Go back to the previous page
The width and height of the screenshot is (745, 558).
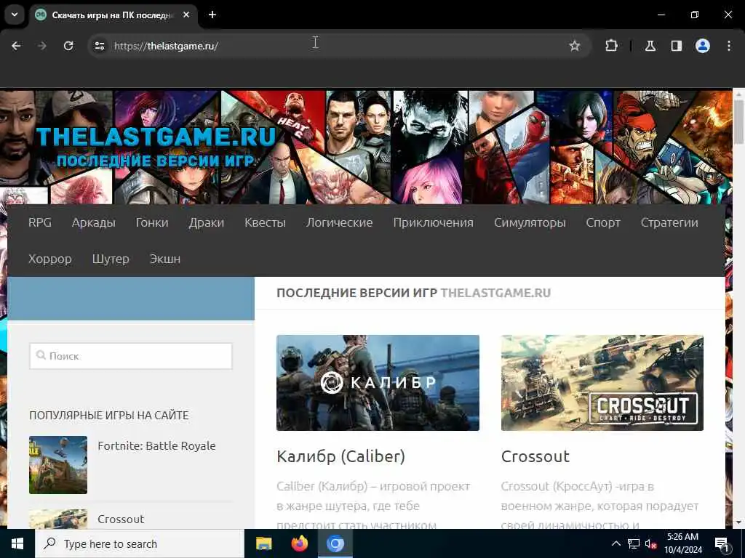pyautogui.click(x=16, y=46)
